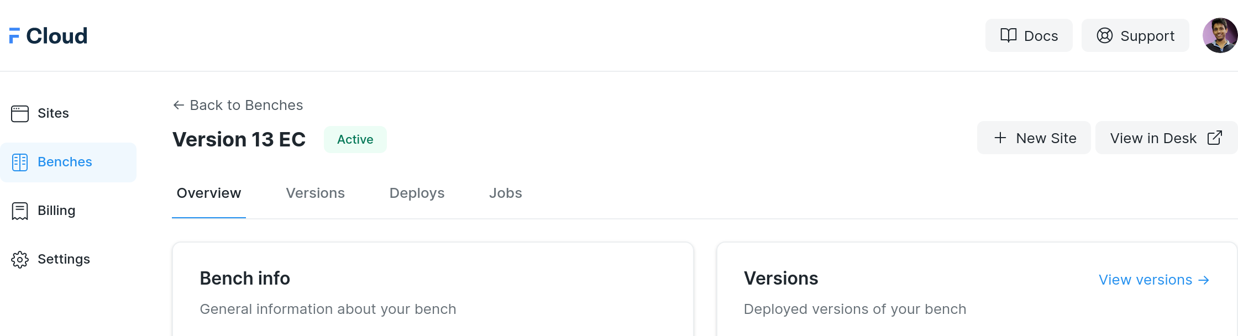Switch to the Versions tab
Screen dimensions: 1238x336
[x=315, y=193]
